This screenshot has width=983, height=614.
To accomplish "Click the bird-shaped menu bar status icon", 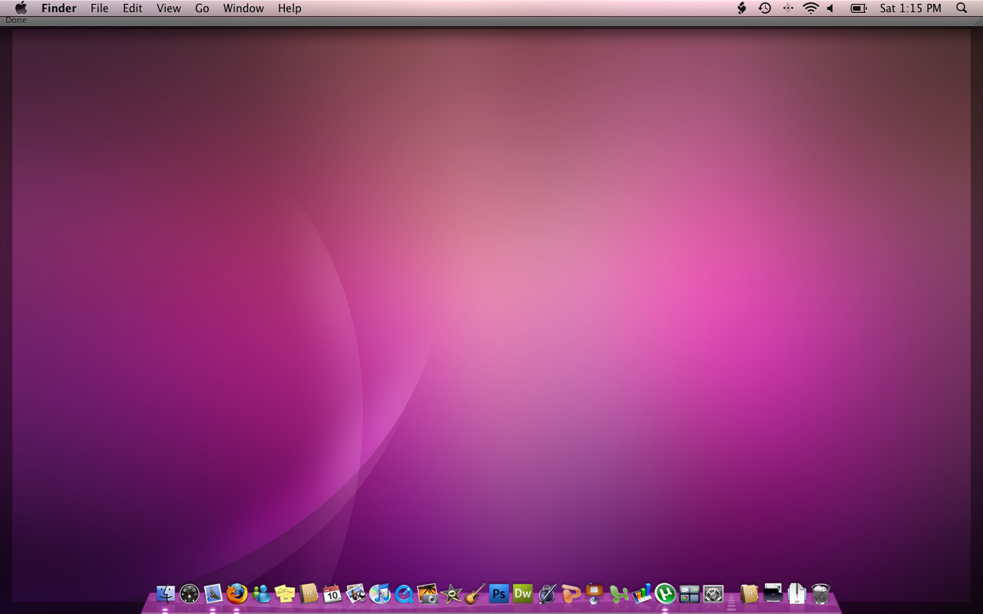I will pos(742,8).
